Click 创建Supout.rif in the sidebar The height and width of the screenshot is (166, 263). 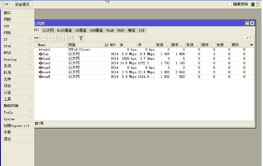click(x=18, y=125)
